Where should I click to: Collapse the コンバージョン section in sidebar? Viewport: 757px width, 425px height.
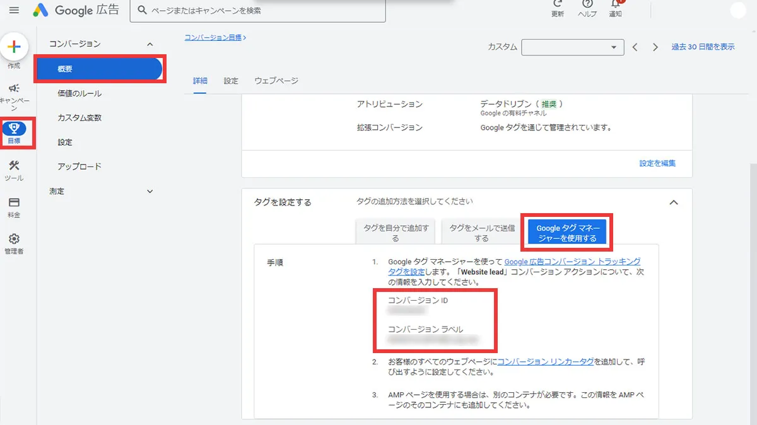click(150, 44)
